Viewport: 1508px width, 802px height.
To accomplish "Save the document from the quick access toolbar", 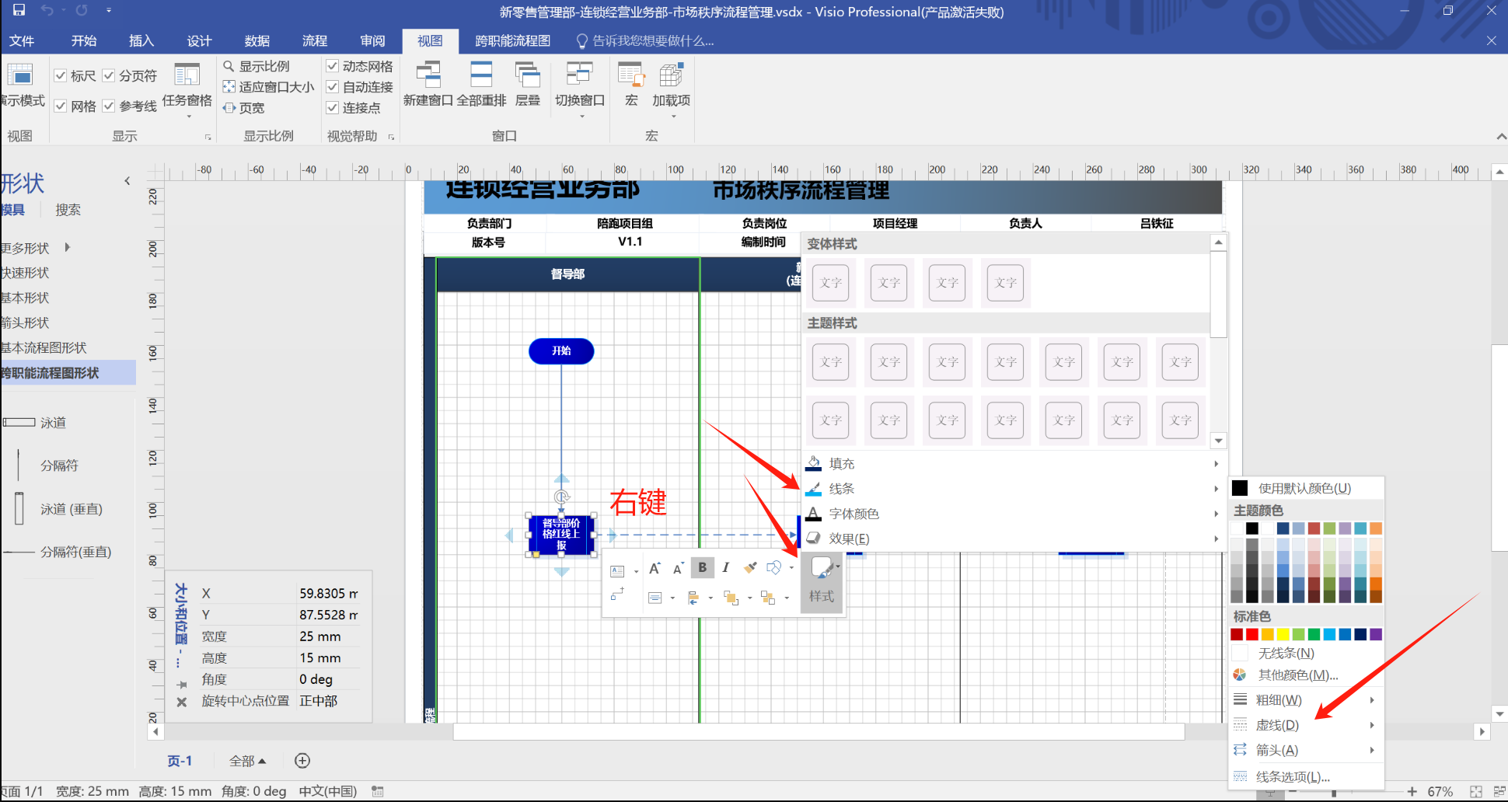I will (19, 10).
